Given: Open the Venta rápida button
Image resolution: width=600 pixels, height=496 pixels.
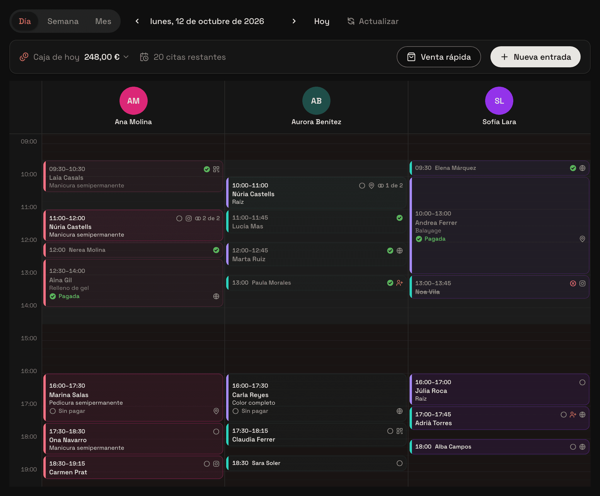Looking at the screenshot, I should (439, 57).
